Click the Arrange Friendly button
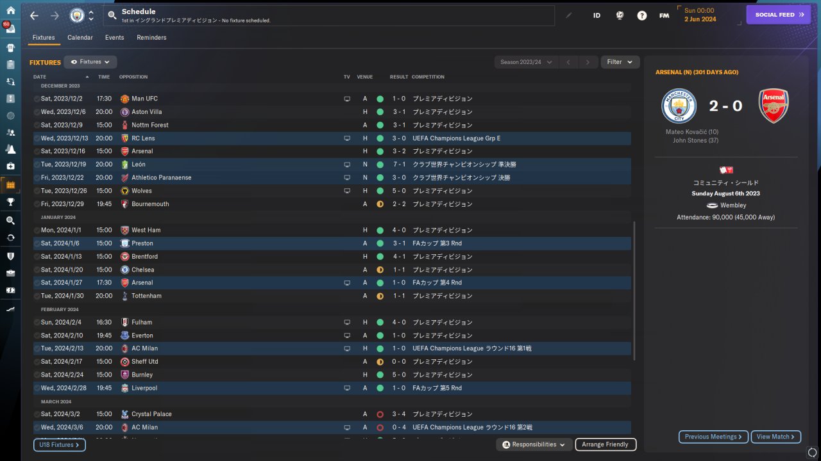The image size is (821, 461). point(606,444)
